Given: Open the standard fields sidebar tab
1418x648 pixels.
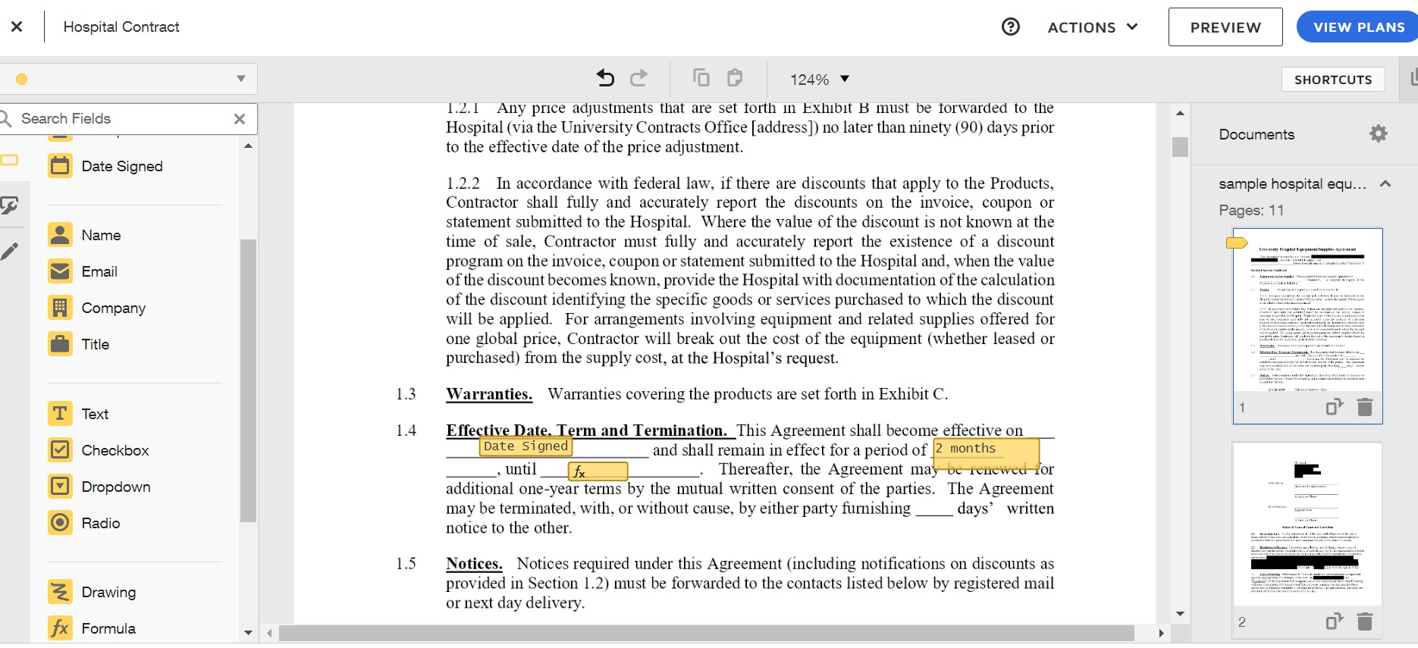Looking at the screenshot, I should [x=10, y=160].
